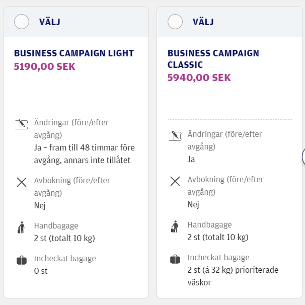Click the checked baggage suitcase icon in Classic fare

[175, 260]
